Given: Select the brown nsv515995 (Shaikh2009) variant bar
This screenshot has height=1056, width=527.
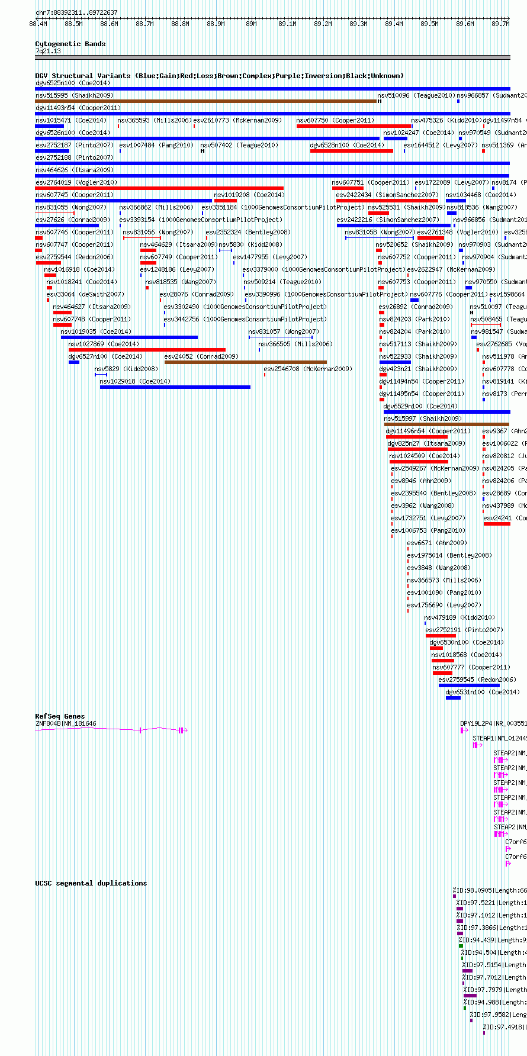Looking at the screenshot, I should [206, 101].
